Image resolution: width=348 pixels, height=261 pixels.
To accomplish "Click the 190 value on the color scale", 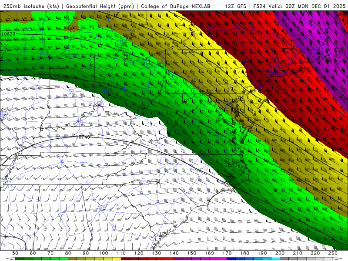I will coord(262,253).
